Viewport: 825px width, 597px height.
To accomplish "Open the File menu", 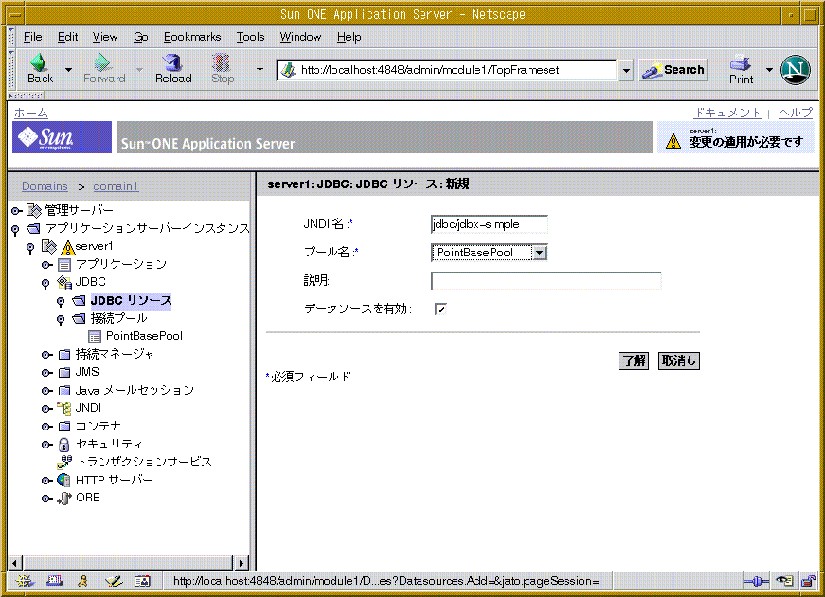I will click(x=32, y=37).
